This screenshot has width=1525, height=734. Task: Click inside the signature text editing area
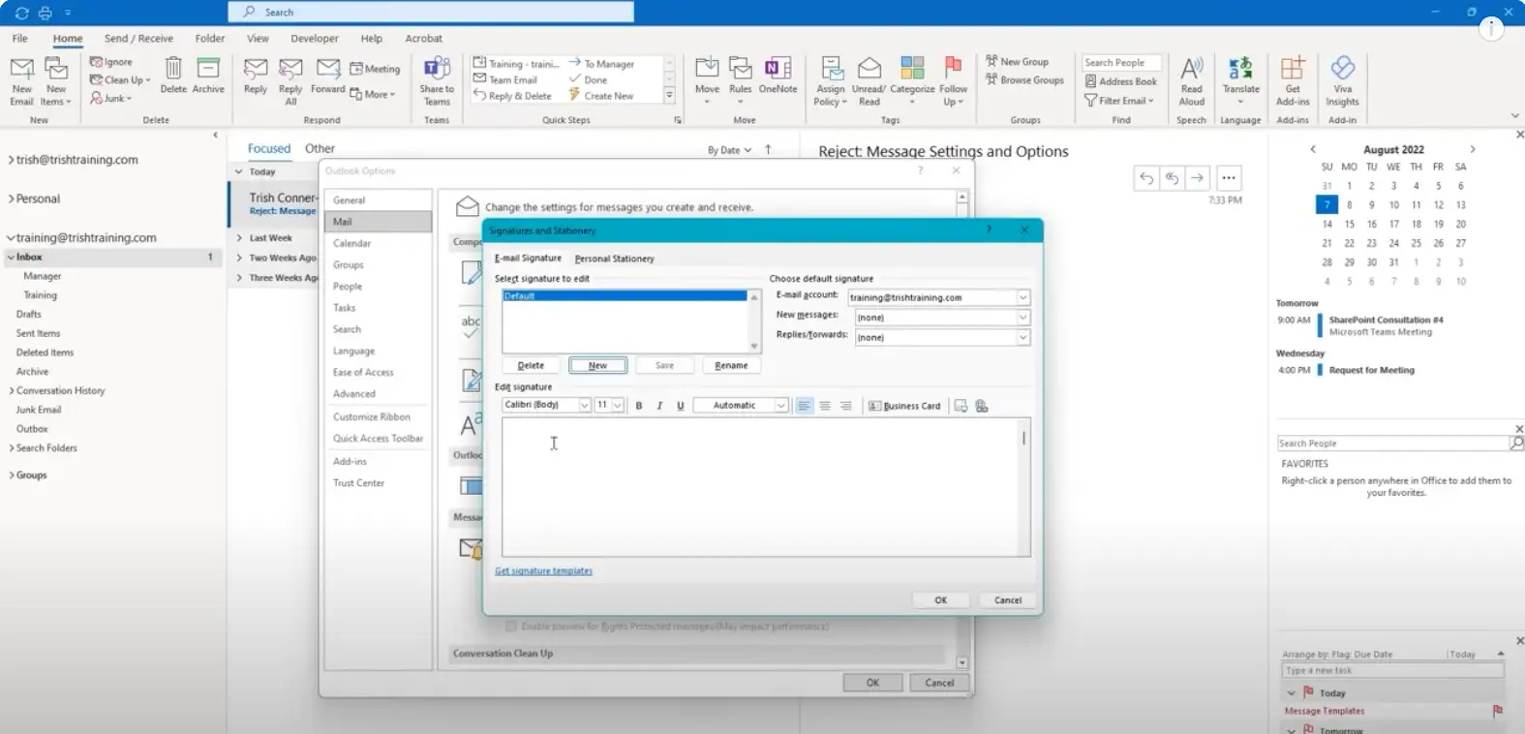pyautogui.click(x=765, y=486)
